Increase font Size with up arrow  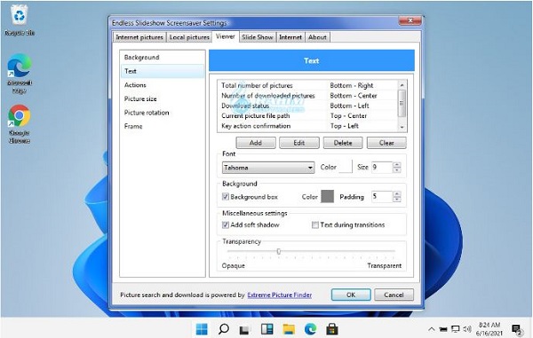[x=397, y=165]
